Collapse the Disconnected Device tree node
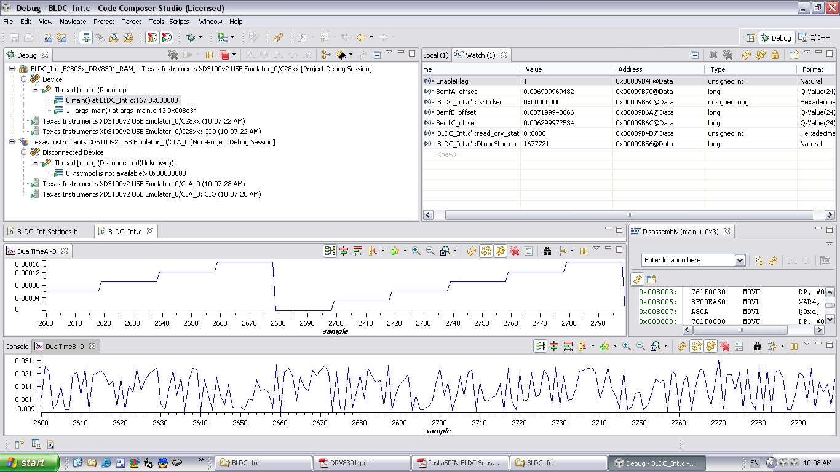The height and width of the screenshot is (472, 840). [24, 152]
